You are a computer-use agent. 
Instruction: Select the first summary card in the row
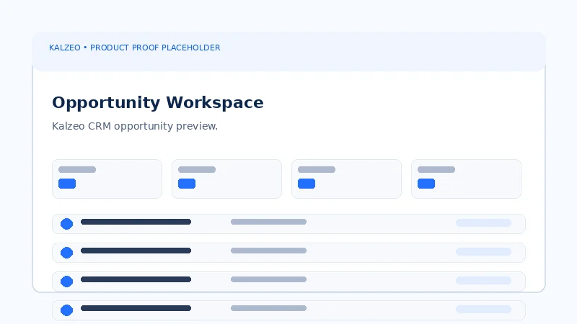107,179
